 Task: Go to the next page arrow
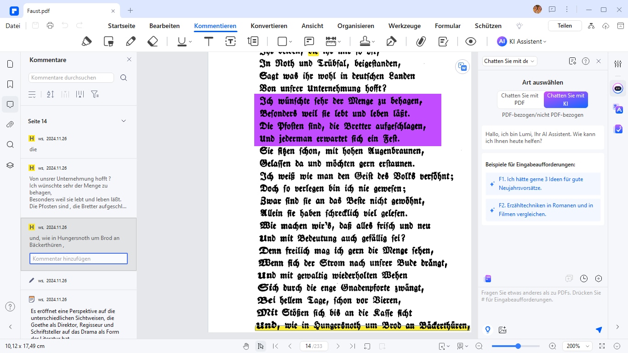pyautogui.click(x=338, y=346)
